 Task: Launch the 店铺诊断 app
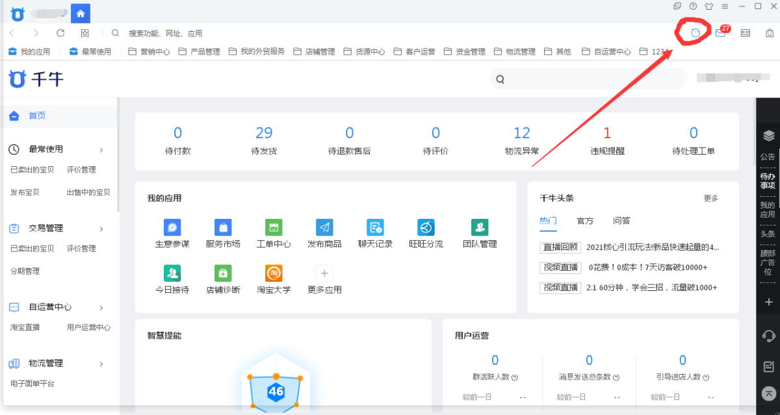[x=223, y=273]
